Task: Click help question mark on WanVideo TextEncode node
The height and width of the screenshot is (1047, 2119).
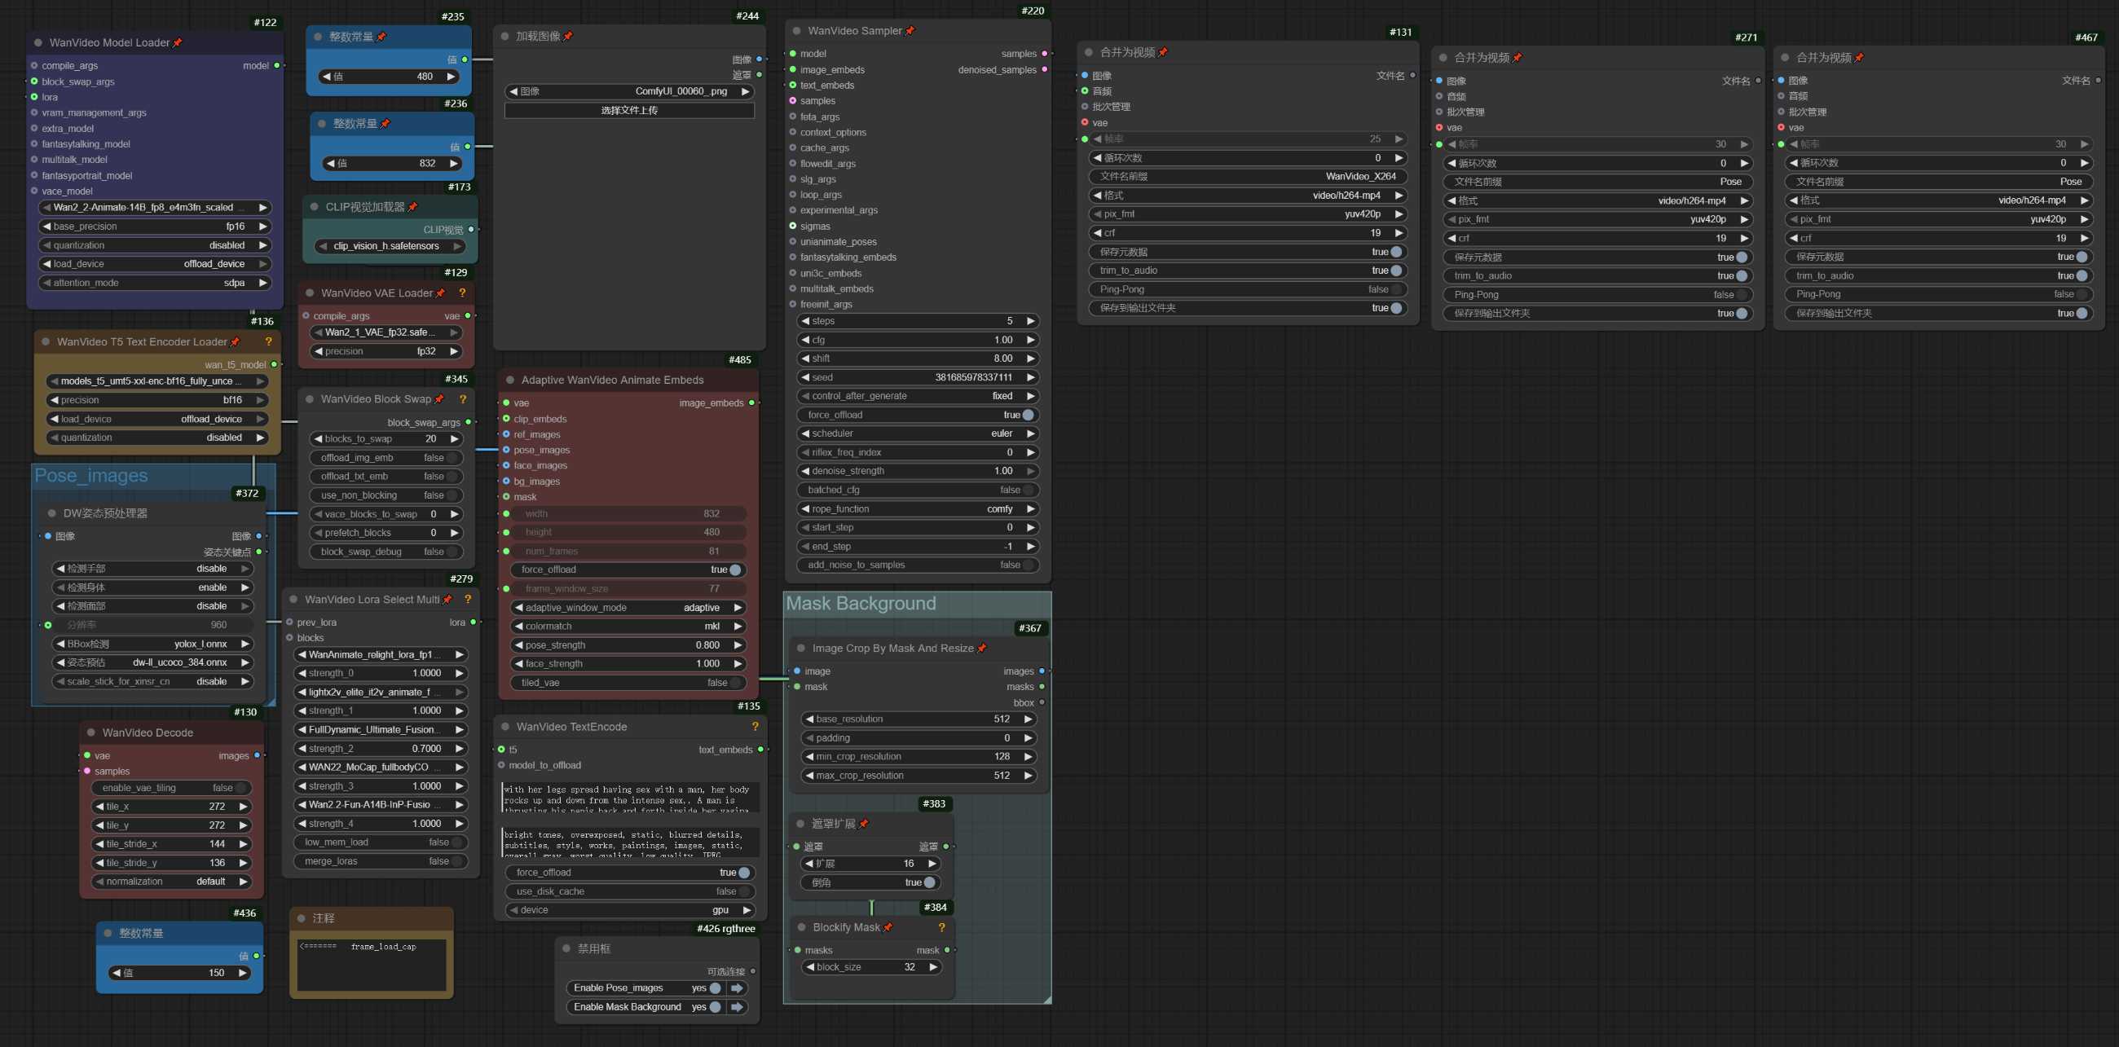Action: [x=755, y=726]
